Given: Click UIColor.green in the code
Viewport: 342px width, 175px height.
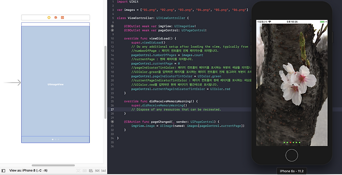Looking at the screenshot, I should (209, 76).
